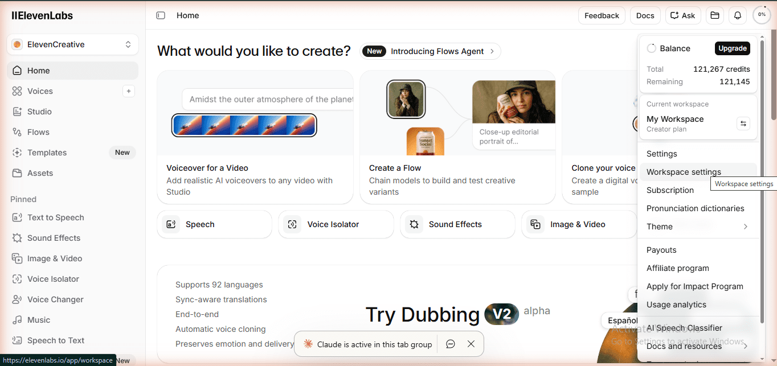Open Templates in the sidebar
The width and height of the screenshot is (777, 366).
tap(72, 153)
